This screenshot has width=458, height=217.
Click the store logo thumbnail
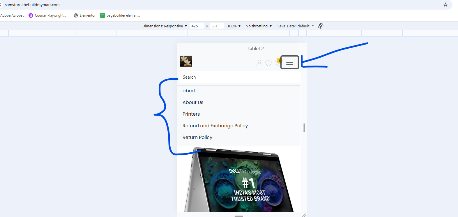coord(186,61)
